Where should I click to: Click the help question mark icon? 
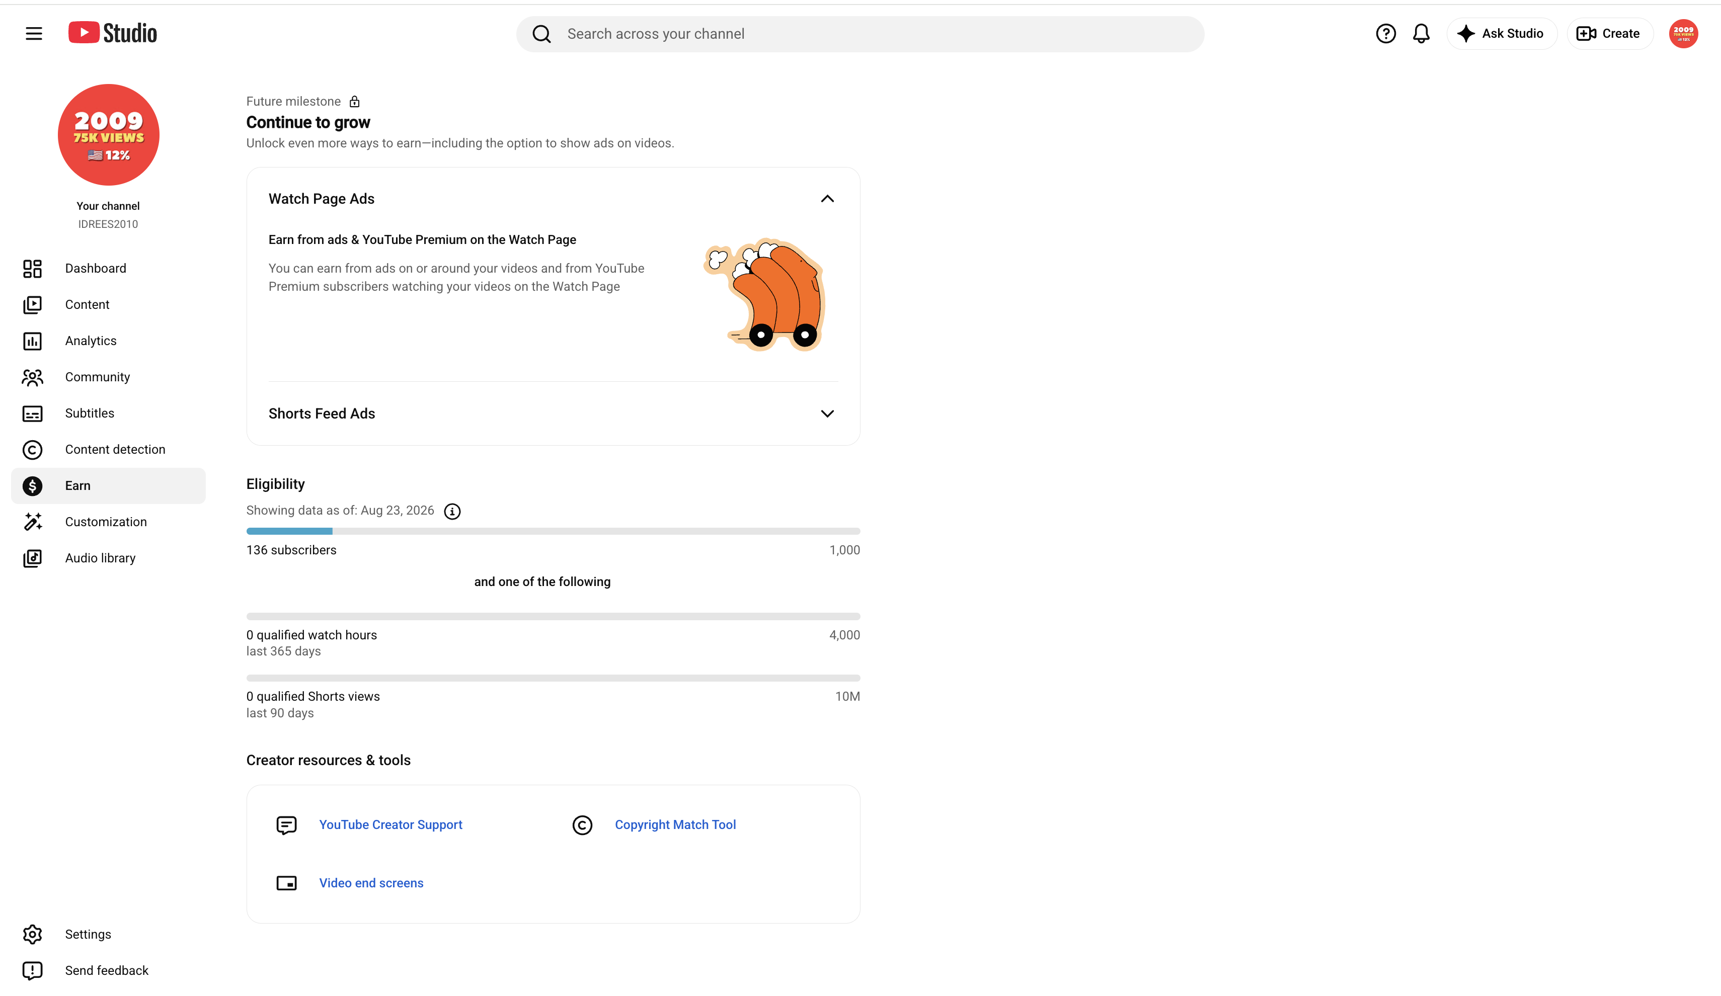click(1385, 33)
